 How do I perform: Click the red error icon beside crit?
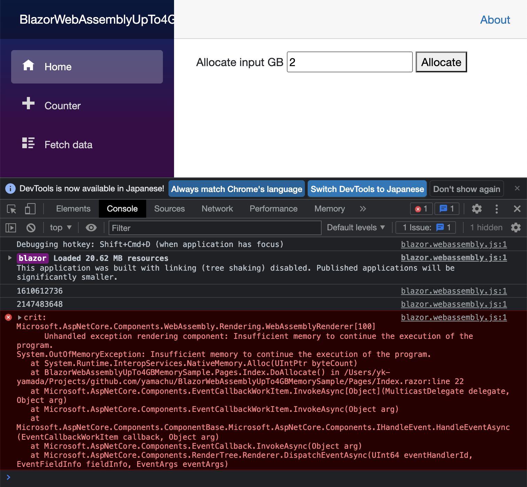point(8,317)
